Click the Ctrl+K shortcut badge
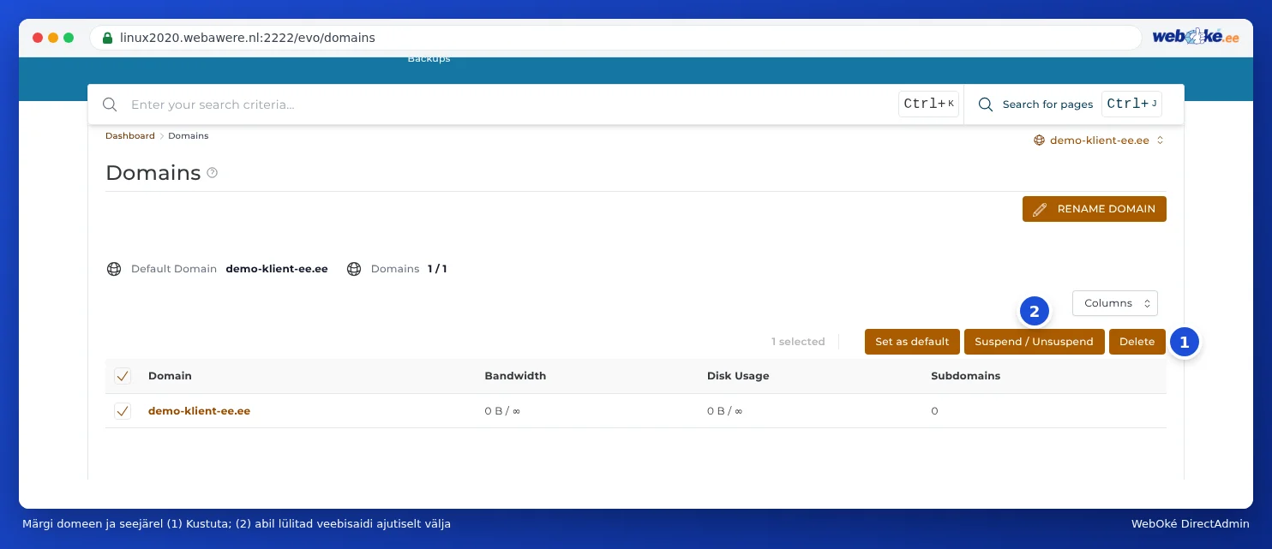The width and height of the screenshot is (1272, 549). [928, 104]
